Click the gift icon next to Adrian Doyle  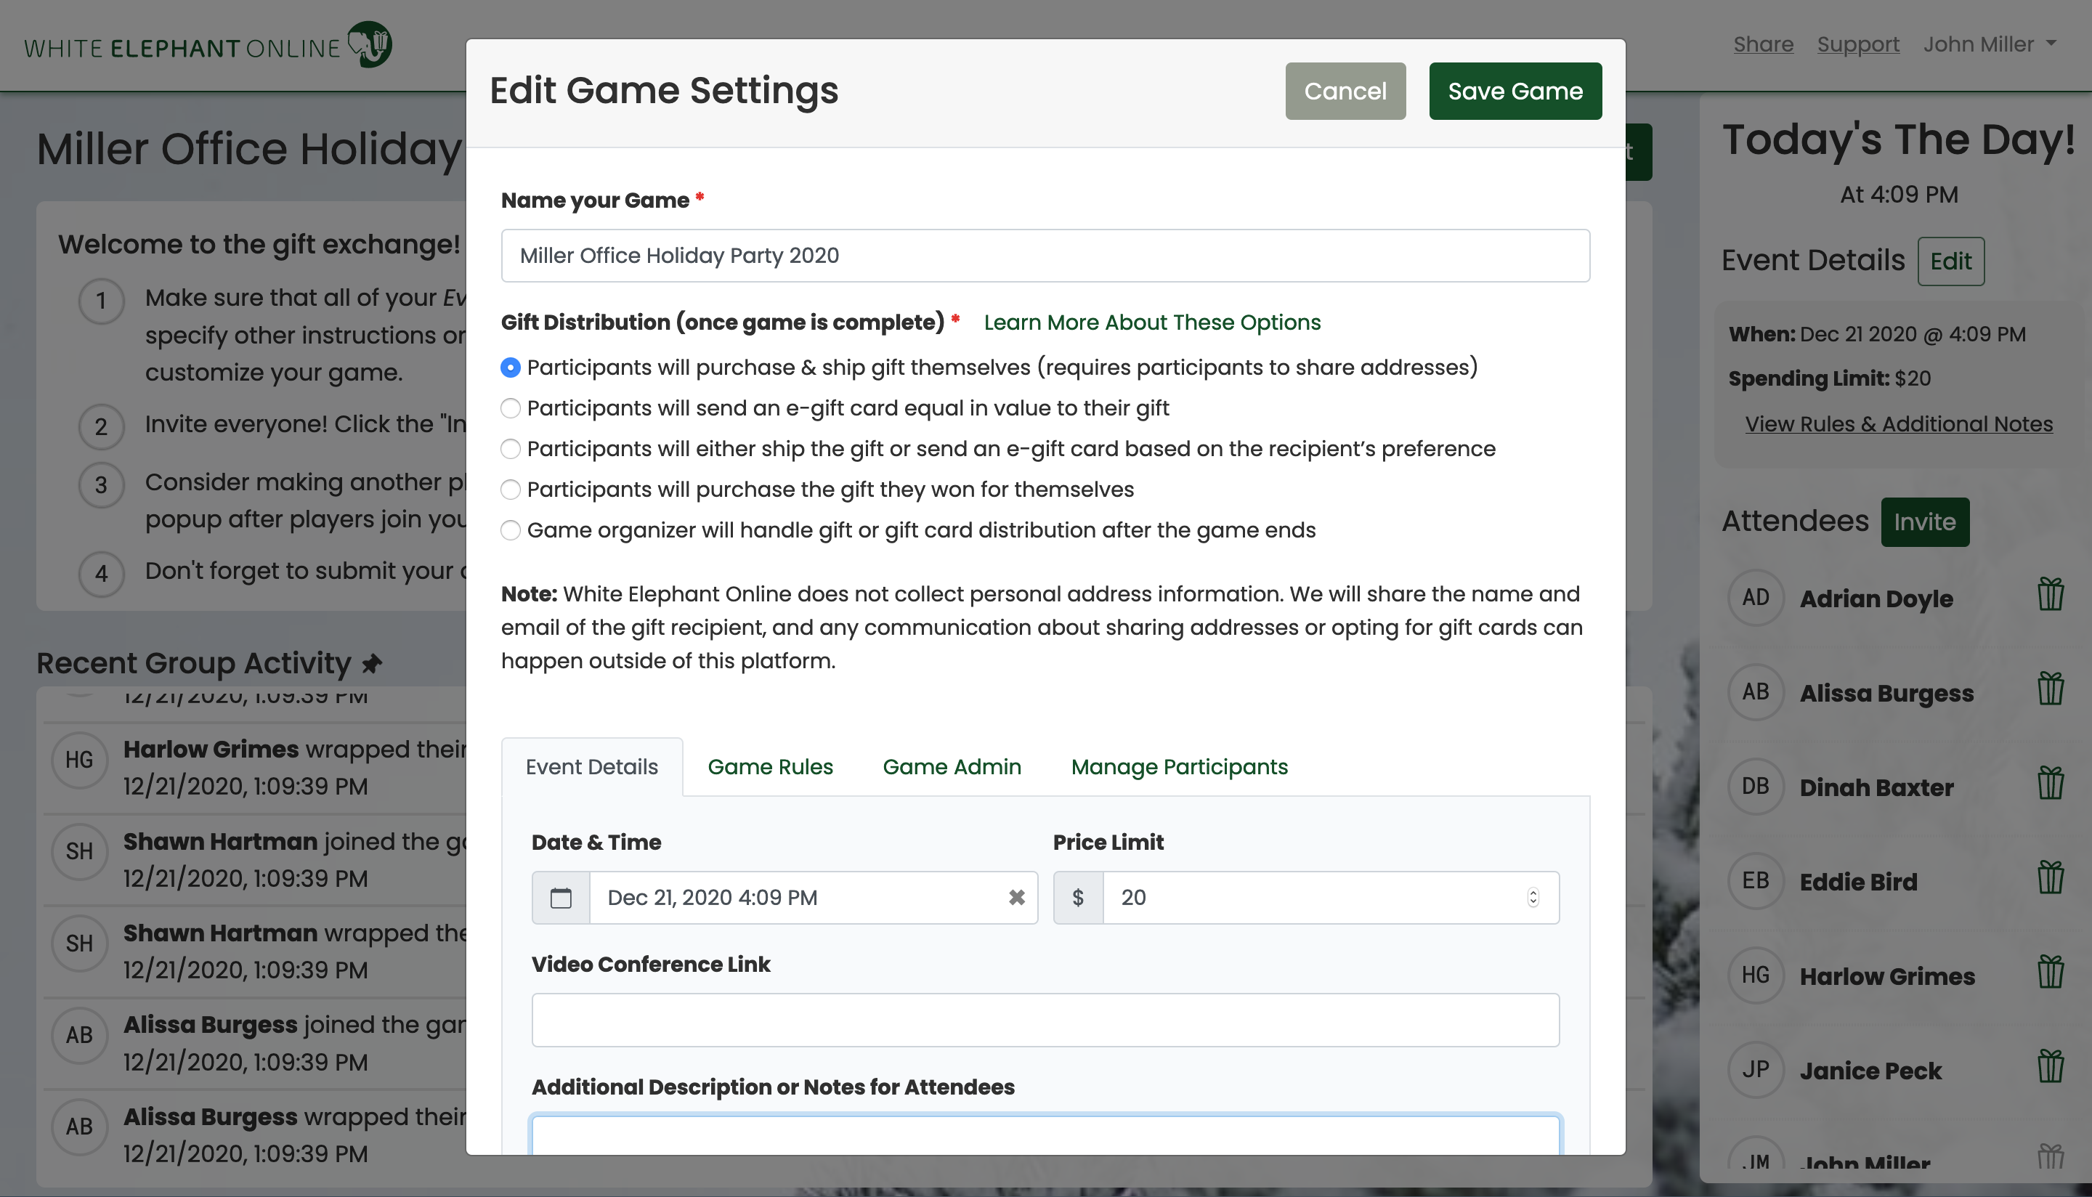point(2050,593)
